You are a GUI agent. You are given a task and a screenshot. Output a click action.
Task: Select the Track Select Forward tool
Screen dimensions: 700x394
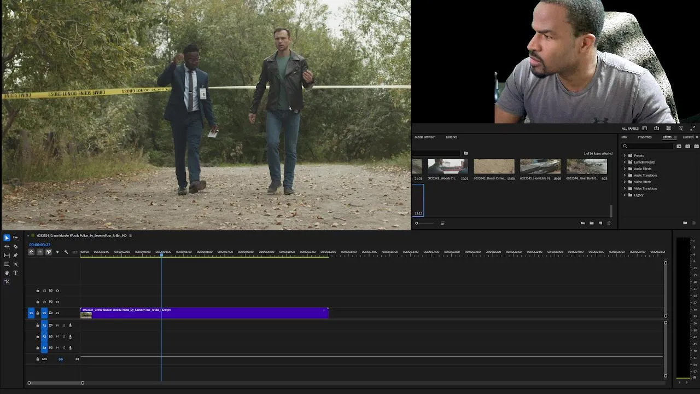pyautogui.click(x=15, y=237)
